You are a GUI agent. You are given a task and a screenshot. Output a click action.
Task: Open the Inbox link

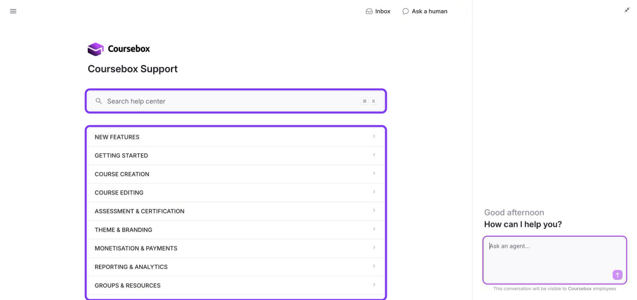click(x=378, y=11)
